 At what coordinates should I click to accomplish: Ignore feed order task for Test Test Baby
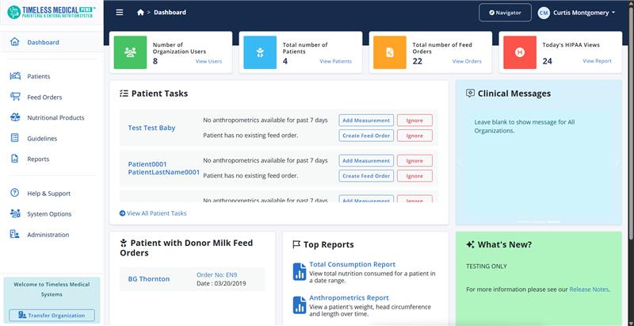pos(414,136)
